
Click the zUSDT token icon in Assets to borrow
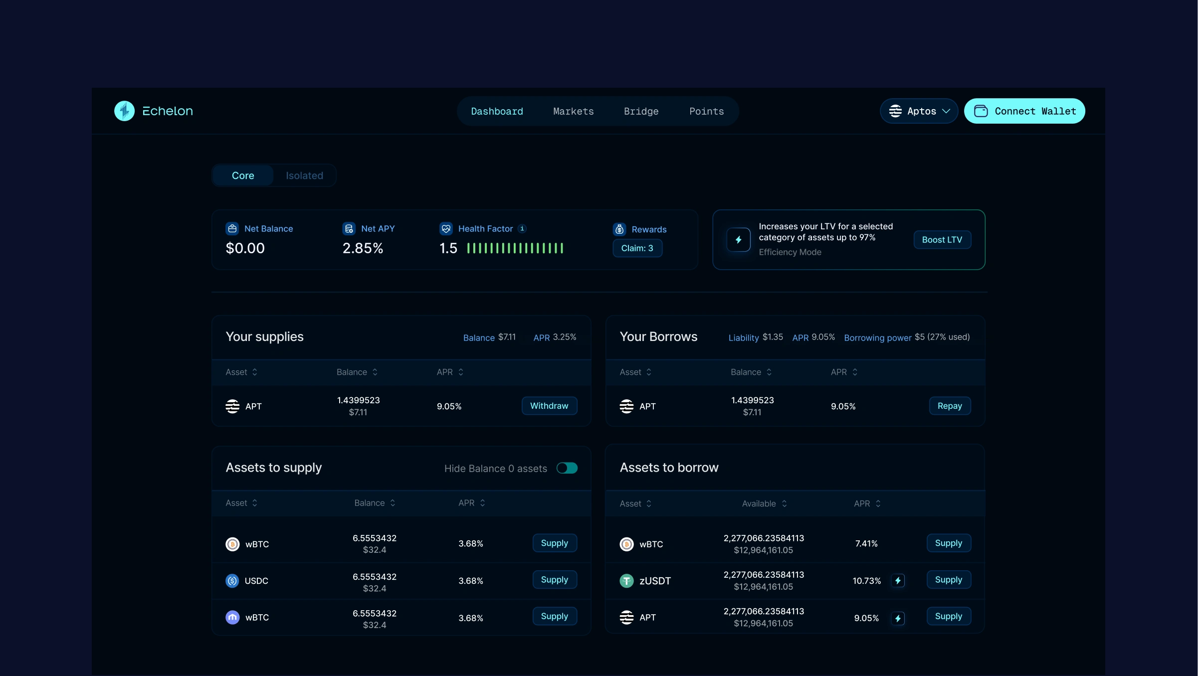(x=626, y=581)
